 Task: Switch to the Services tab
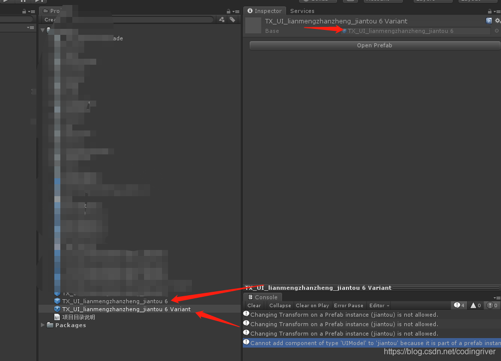[x=302, y=11]
